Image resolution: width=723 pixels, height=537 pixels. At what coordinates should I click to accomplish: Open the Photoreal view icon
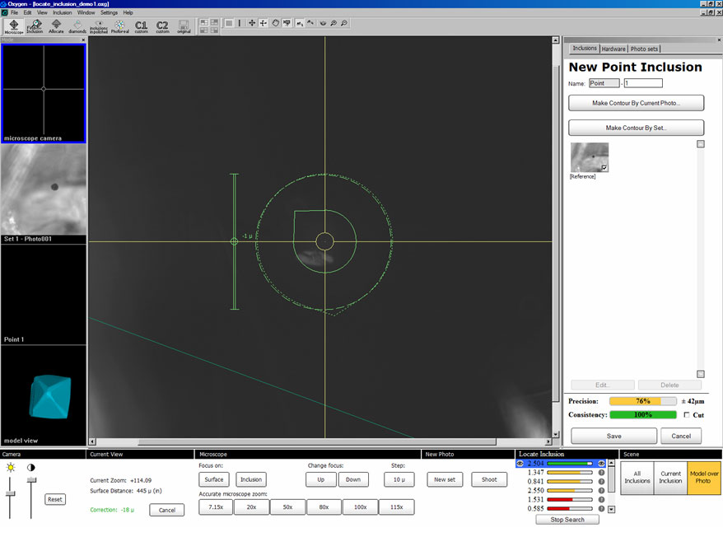[x=121, y=26]
